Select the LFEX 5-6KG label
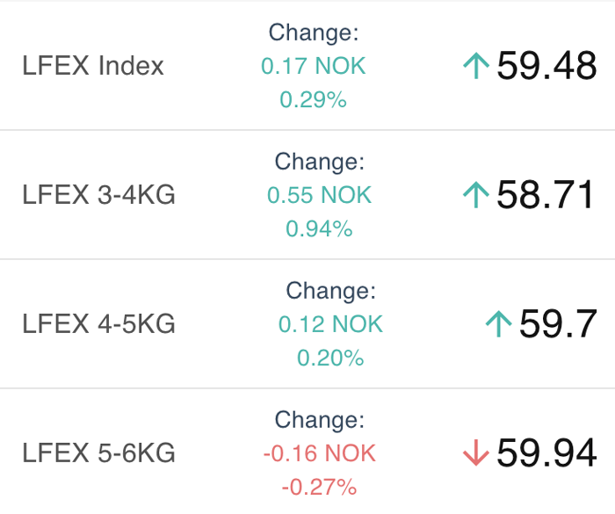615x514 pixels. pyautogui.click(x=98, y=452)
